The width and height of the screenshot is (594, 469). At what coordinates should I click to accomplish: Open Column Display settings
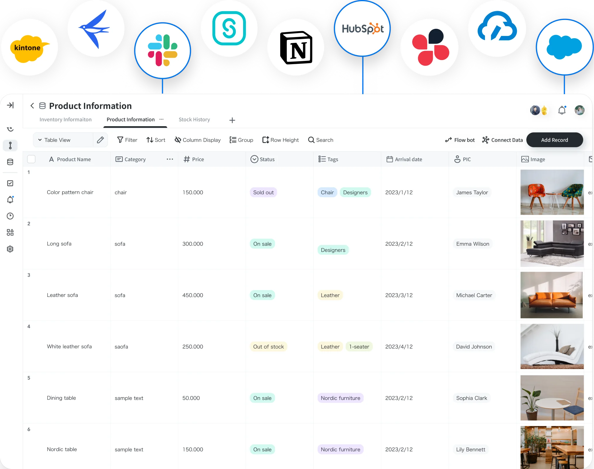197,140
